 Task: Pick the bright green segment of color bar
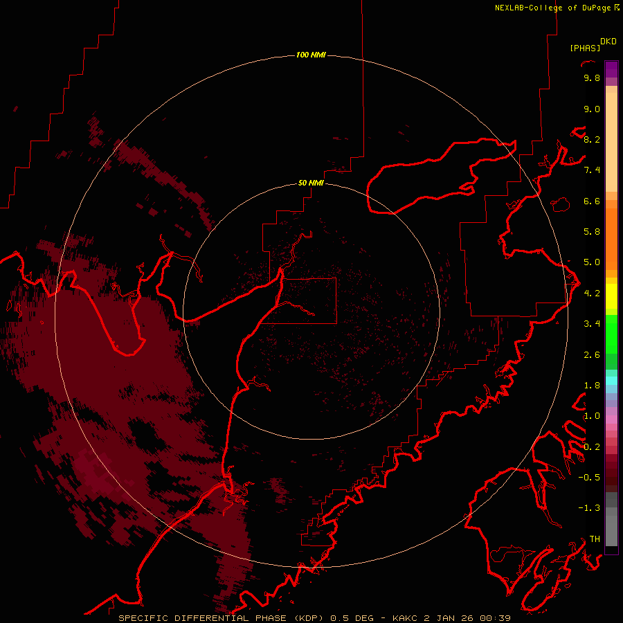tap(611, 334)
